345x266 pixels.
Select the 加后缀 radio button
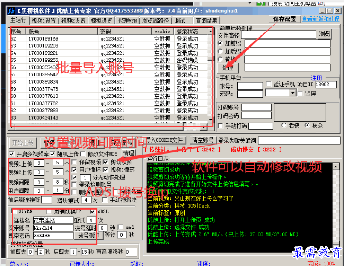[x=220, y=51]
